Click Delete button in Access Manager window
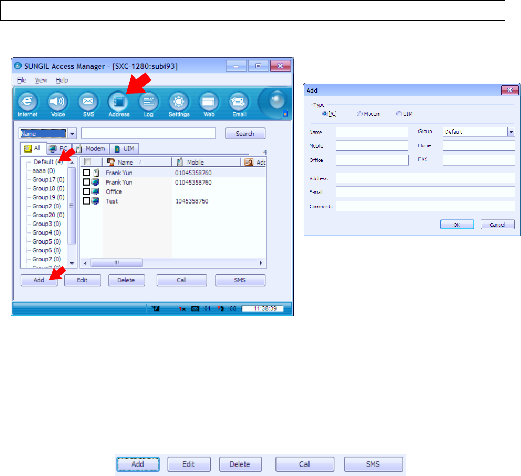 point(126,280)
